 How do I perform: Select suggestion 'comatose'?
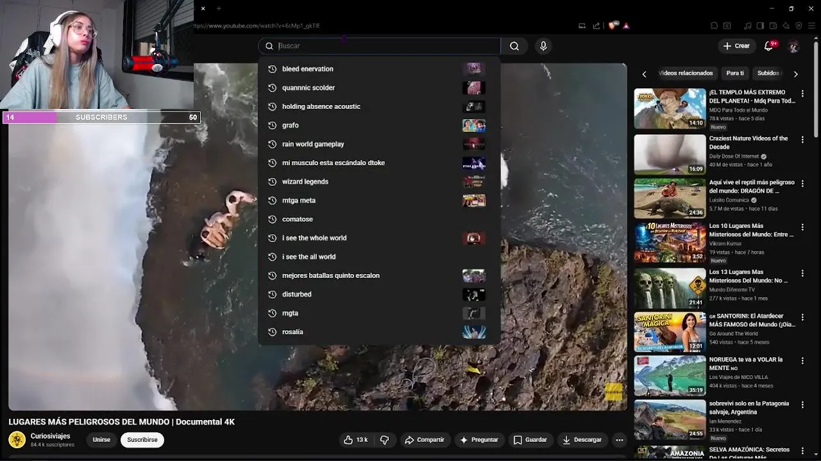click(378, 219)
